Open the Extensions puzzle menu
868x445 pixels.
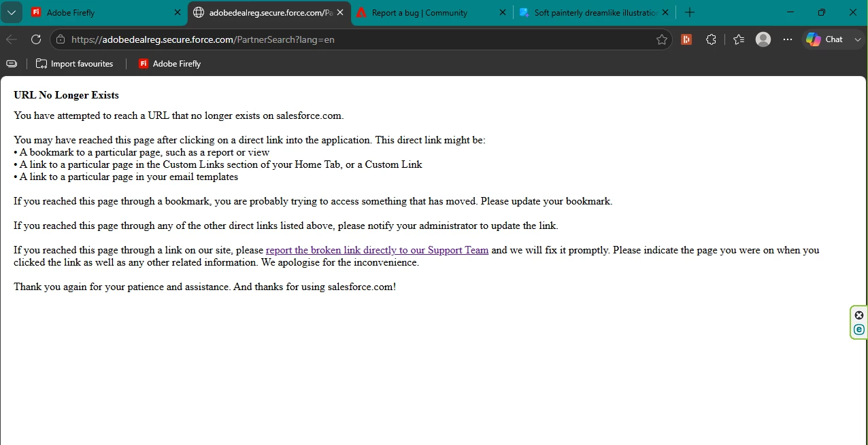[x=711, y=39]
